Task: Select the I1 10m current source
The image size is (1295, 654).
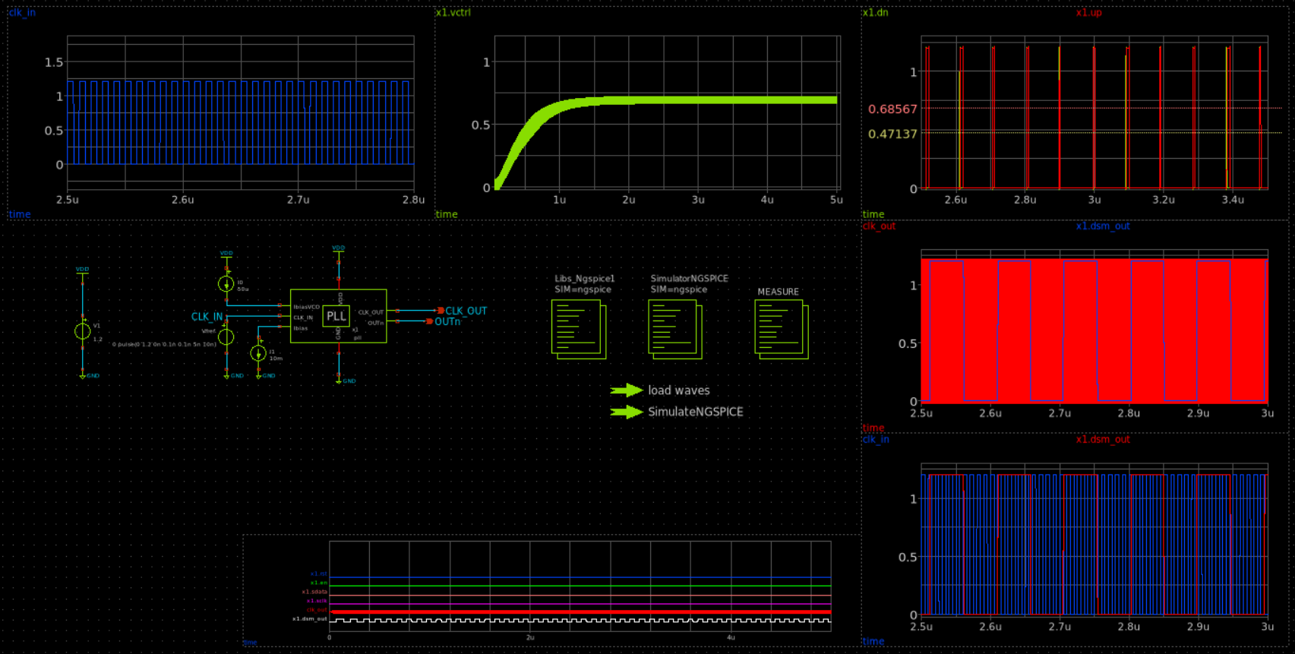Action: (x=258, y=353)
